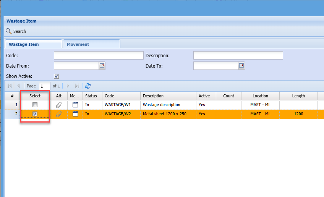The width and height of the screenshot is (324, 197).
Task: Click the page number input box
Action: point(44,86)
